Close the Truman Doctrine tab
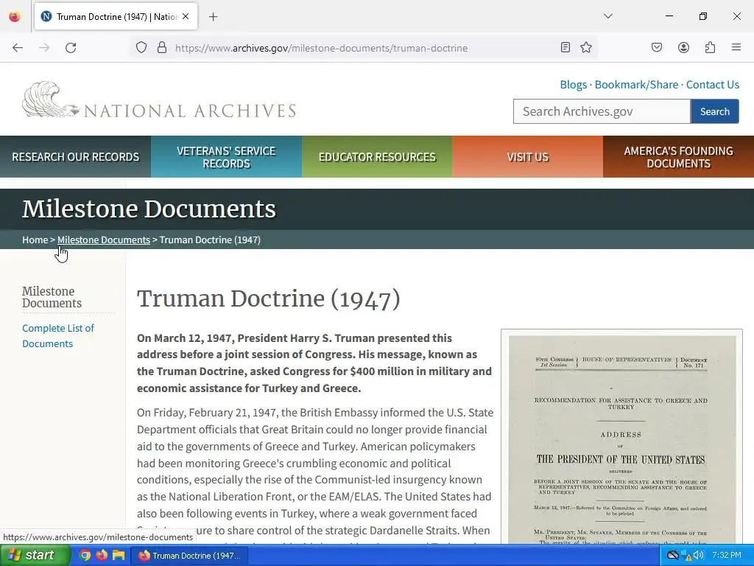This screenshot has width=754, height=566. click(x=186, y=16)
